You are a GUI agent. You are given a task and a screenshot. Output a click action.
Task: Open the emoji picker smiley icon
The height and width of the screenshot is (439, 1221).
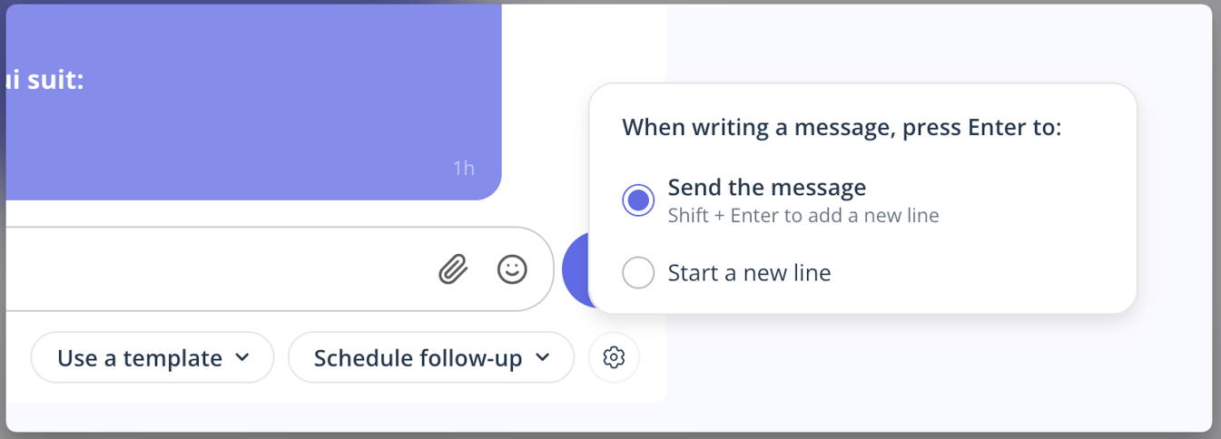pos(512,268)
